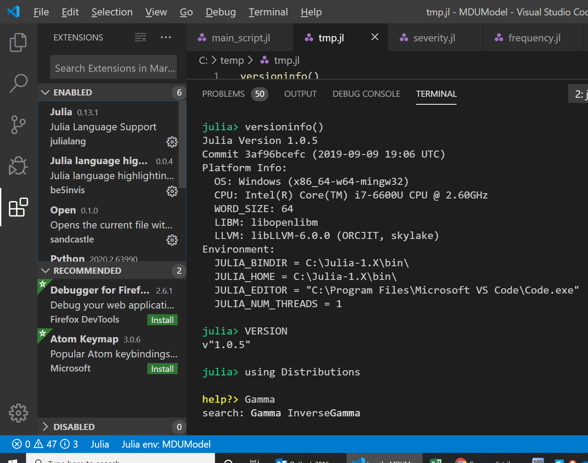Click the warnings count in status bar
Image resolution: width=588 pixels, height=463 pixels.
(x=45, y=444)
